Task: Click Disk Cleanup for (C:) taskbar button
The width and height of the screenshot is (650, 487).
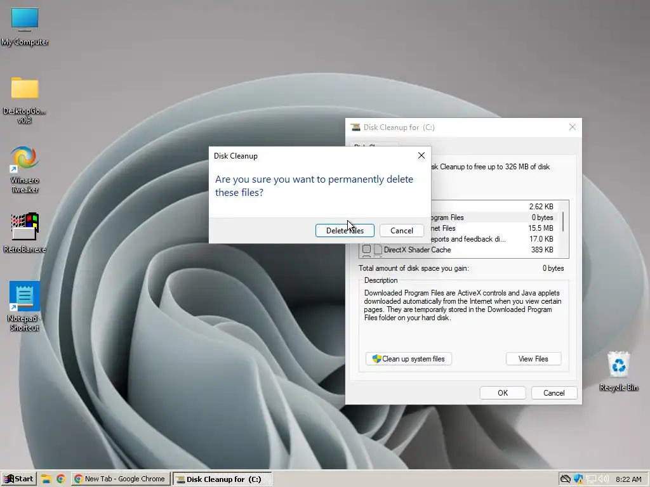Action: [222, 479]
